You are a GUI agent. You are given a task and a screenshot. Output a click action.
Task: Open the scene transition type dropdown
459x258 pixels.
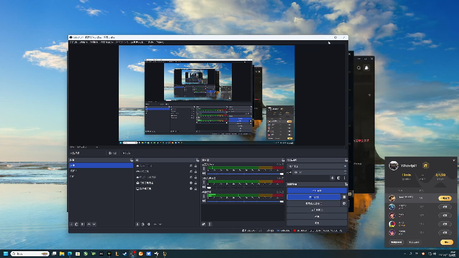[317, 166]
